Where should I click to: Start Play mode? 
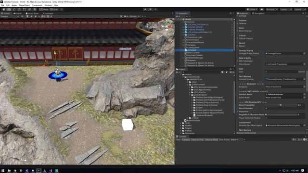[x=145, y=9]
